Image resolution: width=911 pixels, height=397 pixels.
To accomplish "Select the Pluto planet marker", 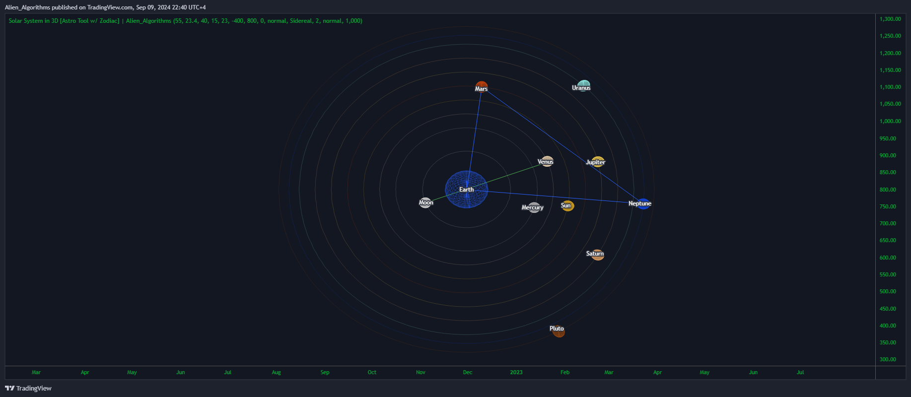I will tap(559, 331).
